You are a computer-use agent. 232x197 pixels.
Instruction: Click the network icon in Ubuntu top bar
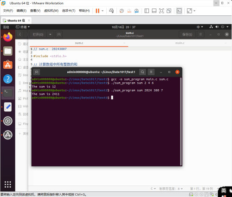pos(211,27)
